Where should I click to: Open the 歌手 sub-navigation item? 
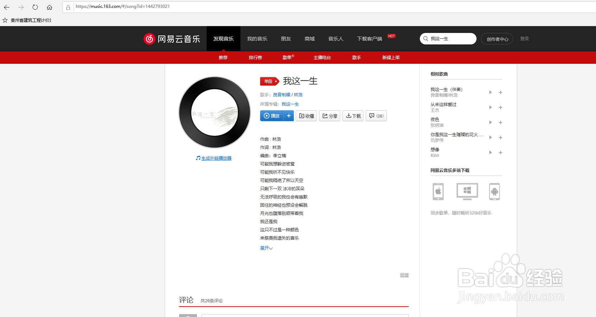pos(357,58)
